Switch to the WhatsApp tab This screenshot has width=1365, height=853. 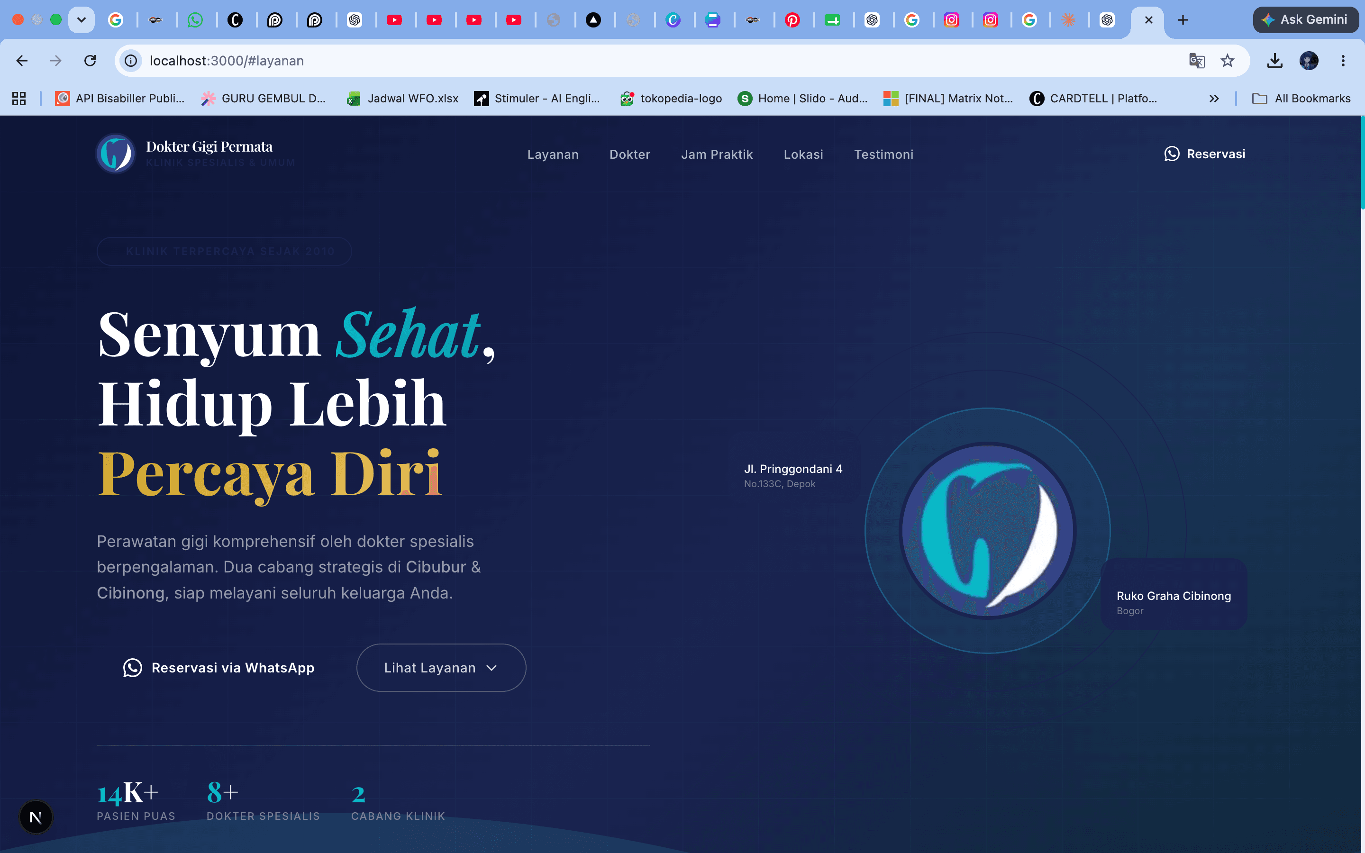click(x=195, y=20)
